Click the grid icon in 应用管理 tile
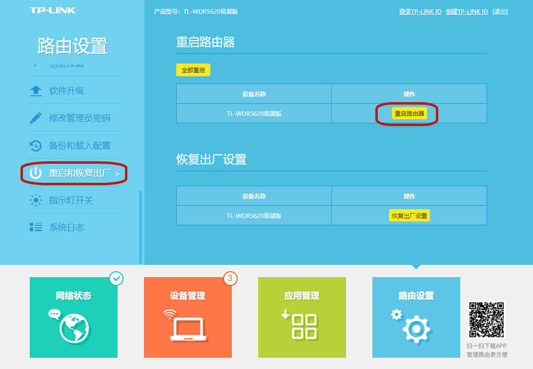Viewport: 533px width, 369px height. click(x=304, y=326)
